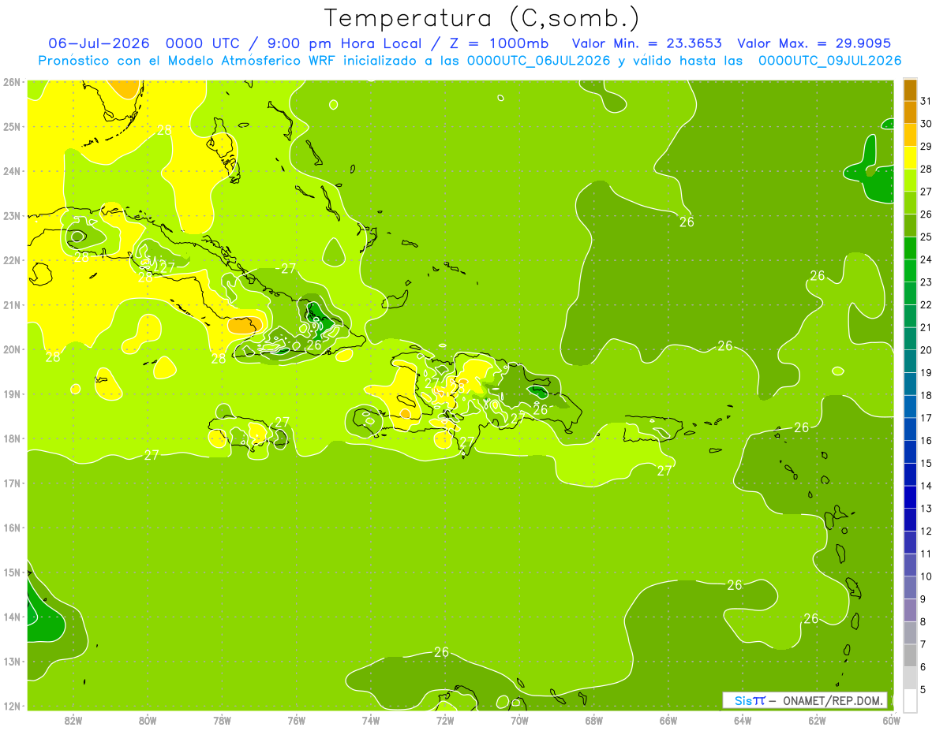
Task: Click the "14N" latitude axis label
Action: [x=11, y=617]
